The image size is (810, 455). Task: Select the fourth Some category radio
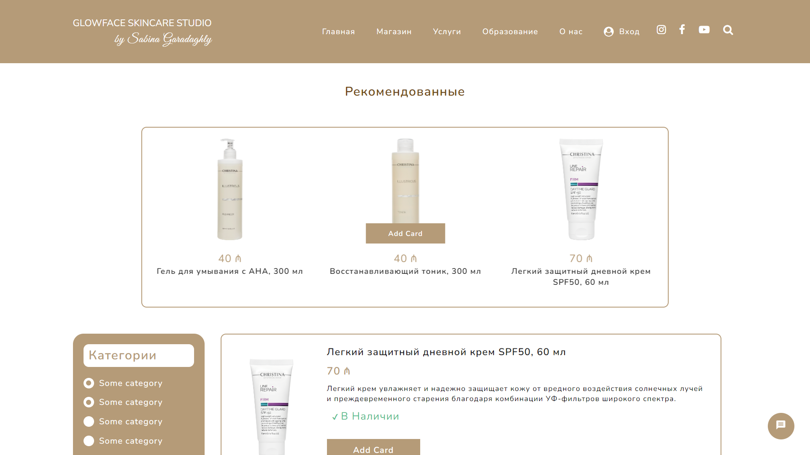[x=89, y=441]
